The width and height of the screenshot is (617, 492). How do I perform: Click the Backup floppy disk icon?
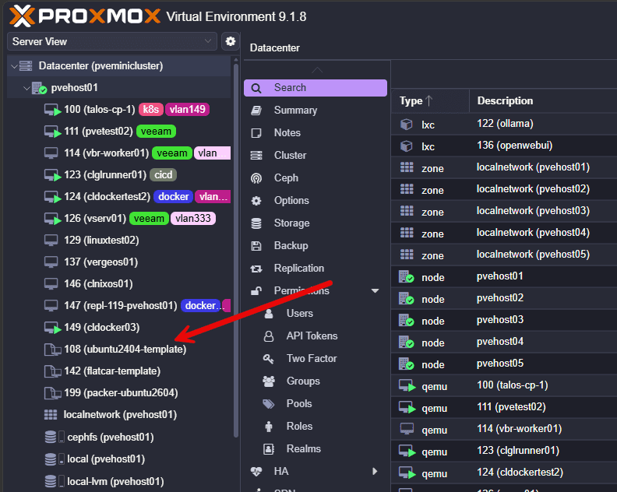(256, 246)
